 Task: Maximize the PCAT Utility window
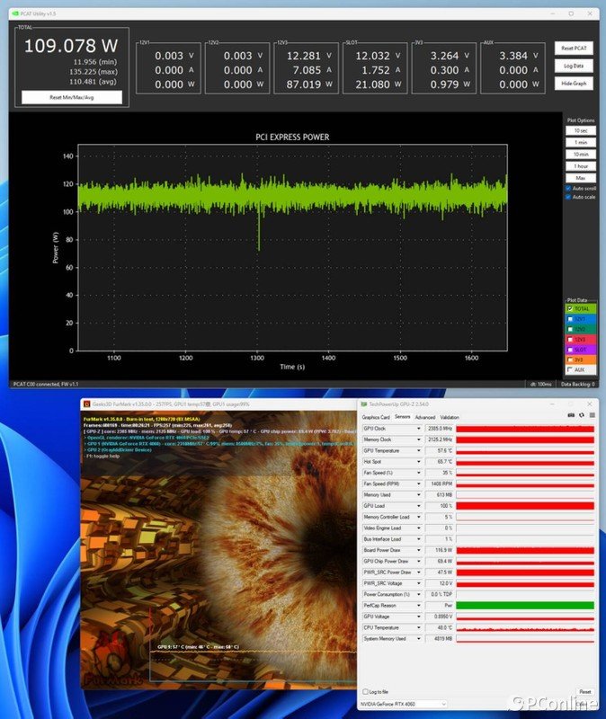point(570,13)
